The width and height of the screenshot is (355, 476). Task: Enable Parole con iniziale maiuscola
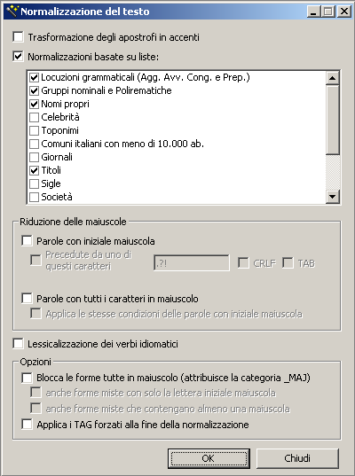[27, 241]
